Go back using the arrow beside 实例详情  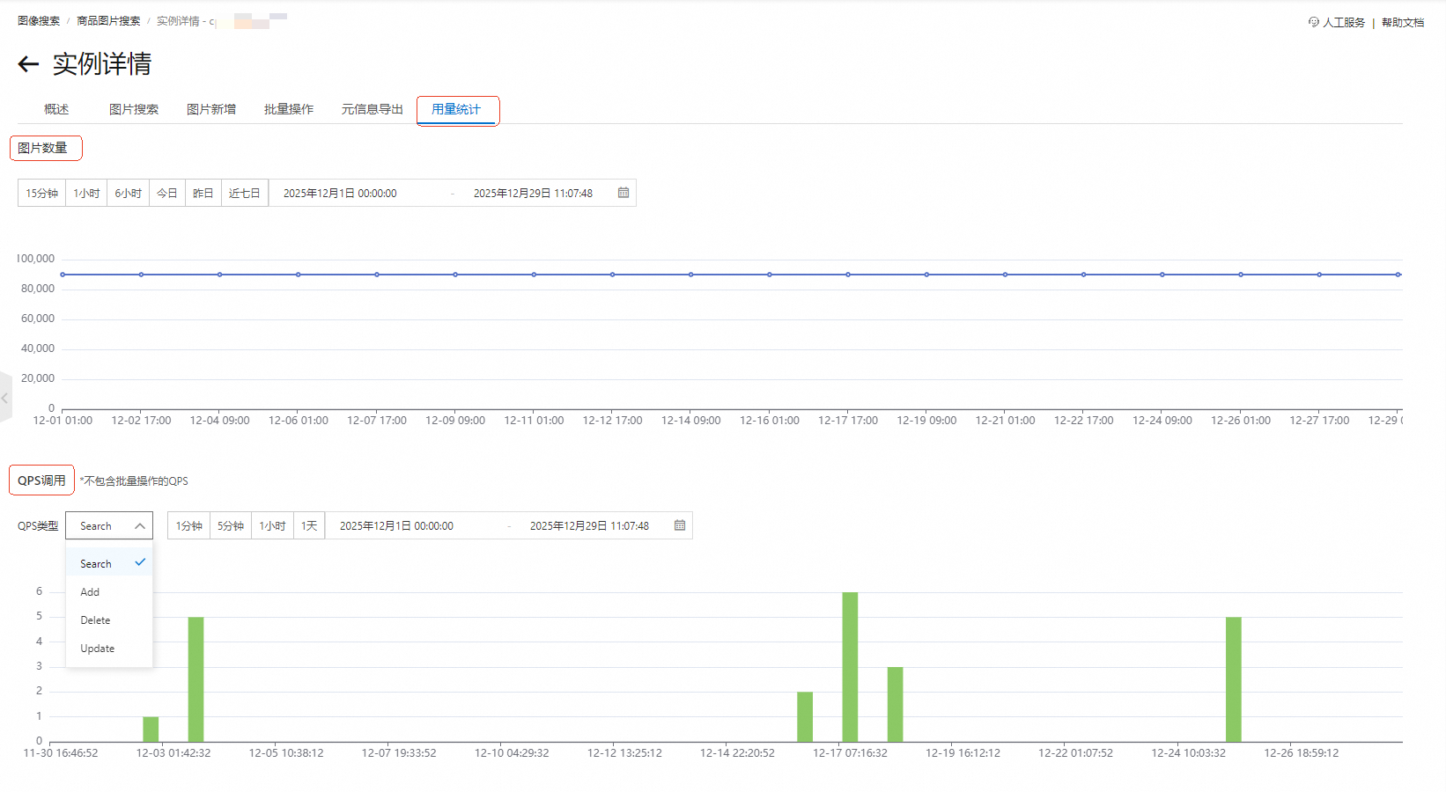point(28,64)
